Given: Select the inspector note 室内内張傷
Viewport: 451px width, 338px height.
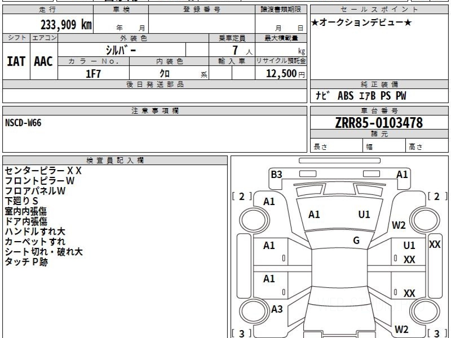Looking at the screenshot, I should (x=26, y=211).
